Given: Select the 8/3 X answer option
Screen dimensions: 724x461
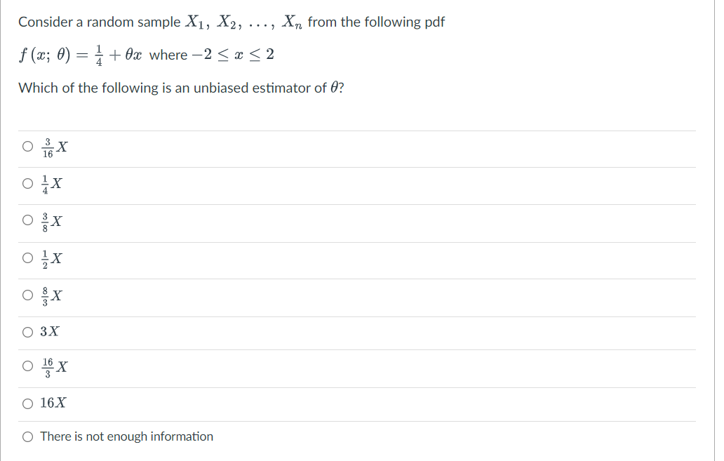Looking at the screenshot, I should (27, 295).
